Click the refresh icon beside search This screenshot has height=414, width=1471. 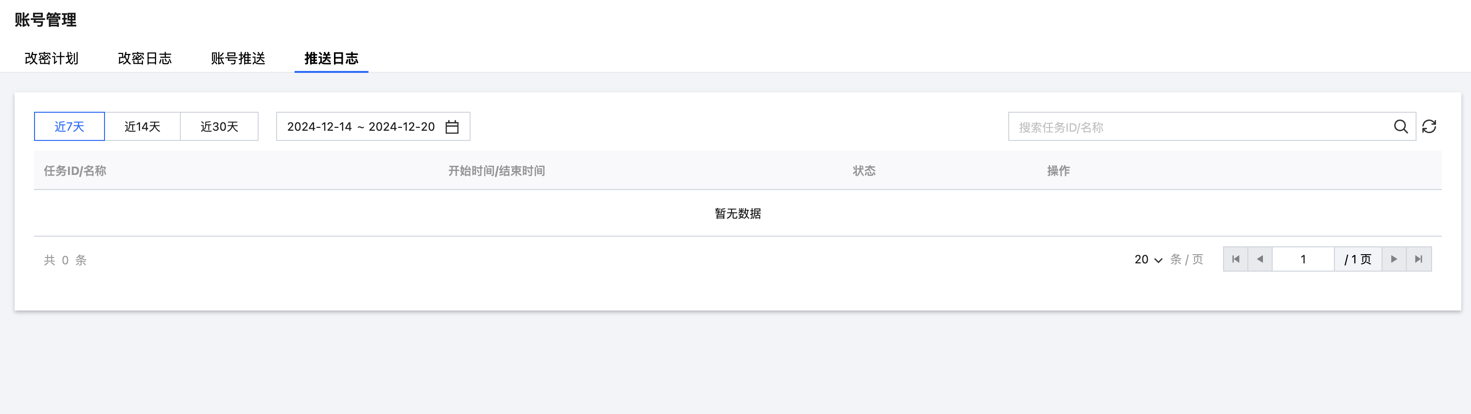coord(1429,127)
